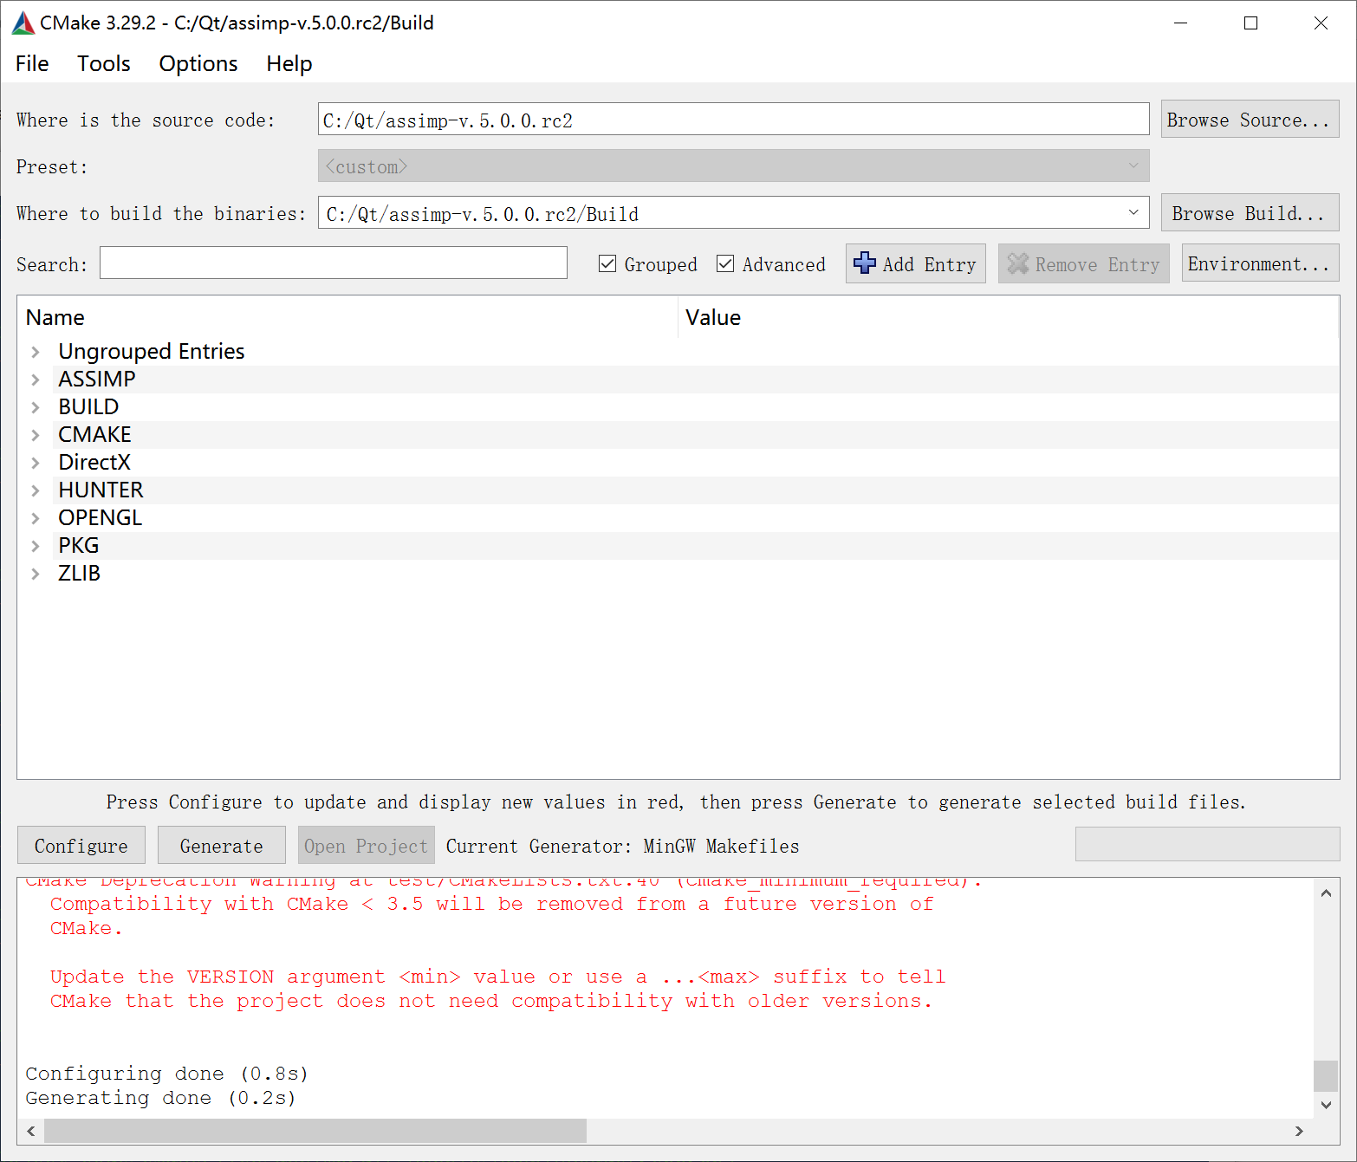Image resolution: width=1357 pixels, height=1162 pixels.
Task: Click the Browse Source button
Action: click(x=1250, y=120)
